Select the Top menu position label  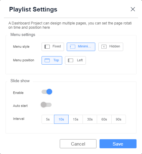56,60
